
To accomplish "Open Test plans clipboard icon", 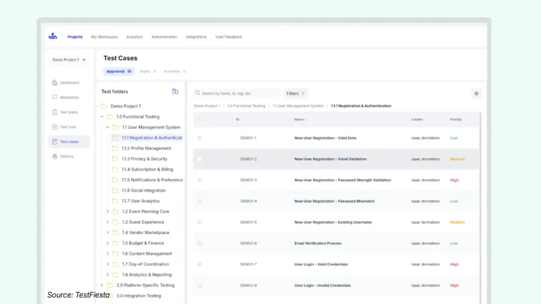I will point(54,112).
